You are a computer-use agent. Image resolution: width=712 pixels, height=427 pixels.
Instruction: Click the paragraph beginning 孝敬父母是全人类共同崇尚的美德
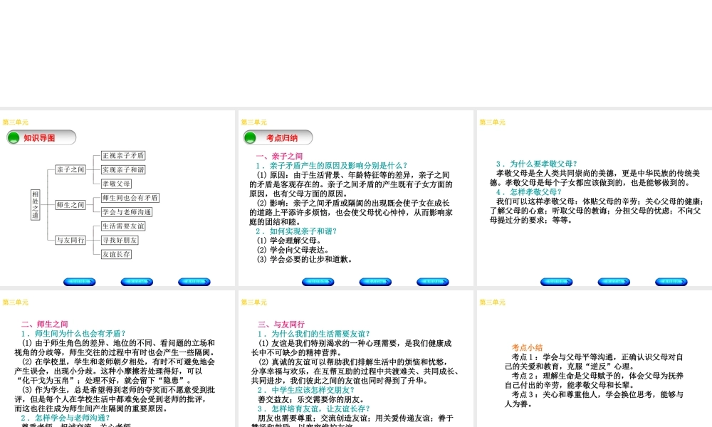(x=595, y=178)
